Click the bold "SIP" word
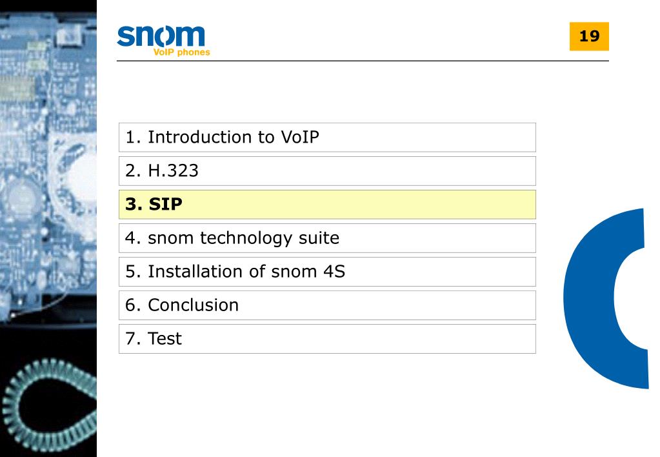 (165, 204)
